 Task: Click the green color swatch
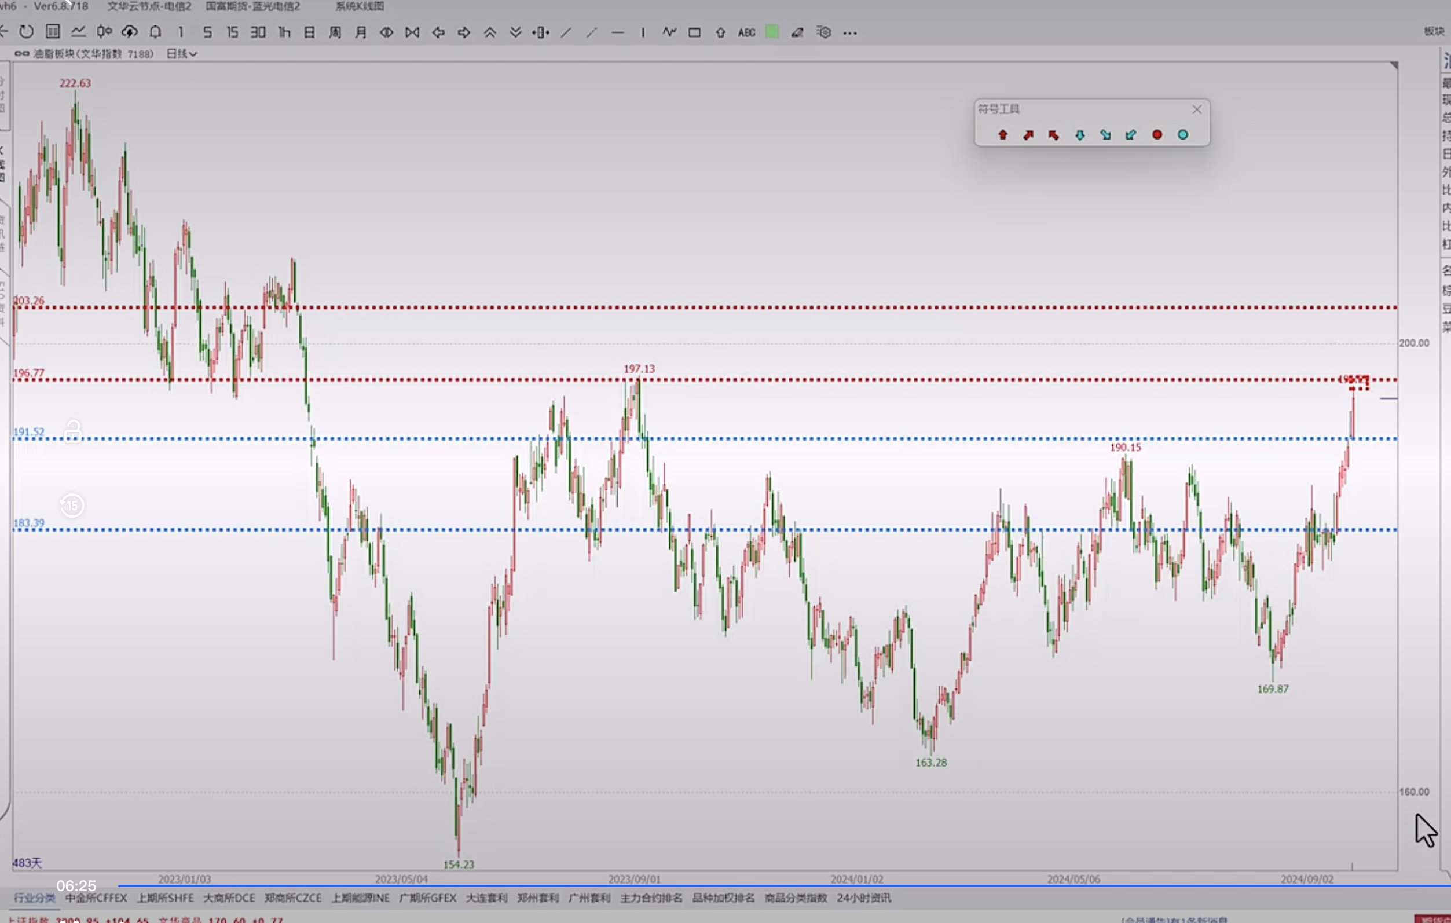coord(772,32)
